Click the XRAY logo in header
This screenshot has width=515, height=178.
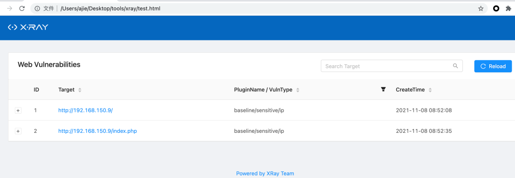click(28, 27)
